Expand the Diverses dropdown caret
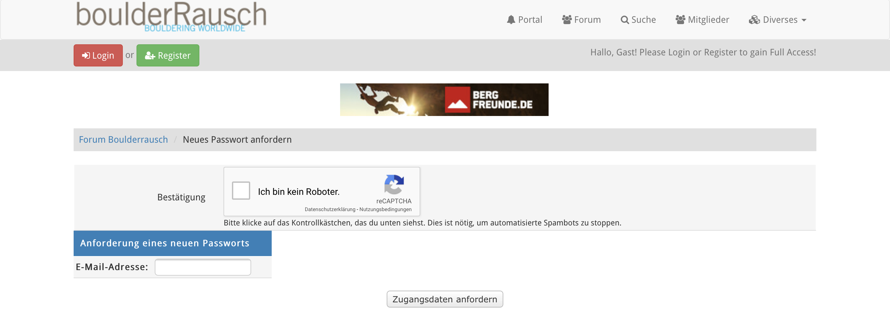The height and width of the screenshot is (317, 890). coord(804,21)
